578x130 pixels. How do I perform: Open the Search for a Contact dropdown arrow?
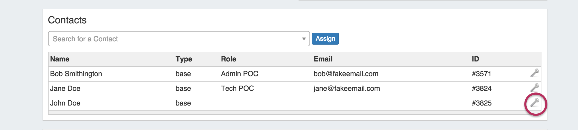pos(304,39)
